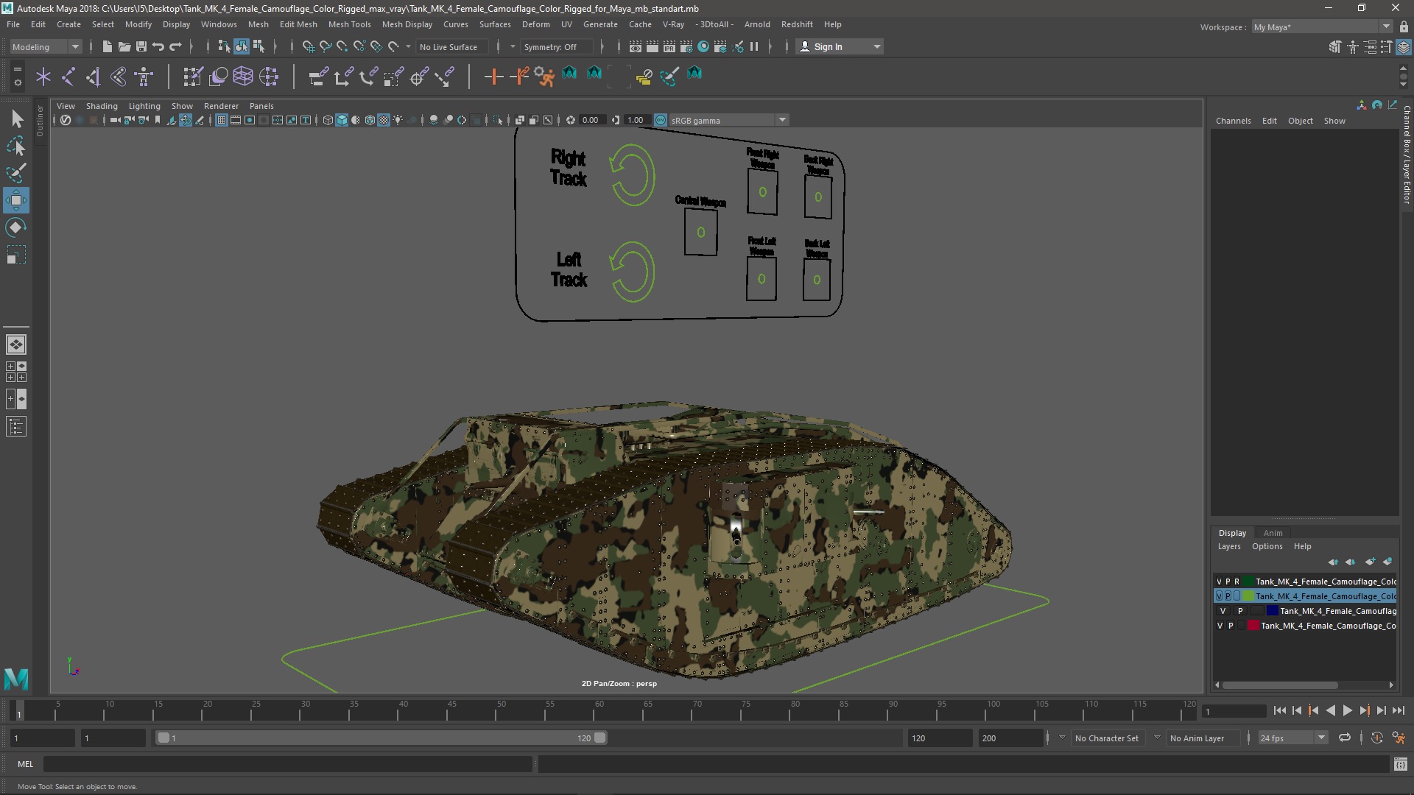Viewport: 1414px width, 795px height.
Task: Toggle textured display in viewport
Action: coord(384,120)
